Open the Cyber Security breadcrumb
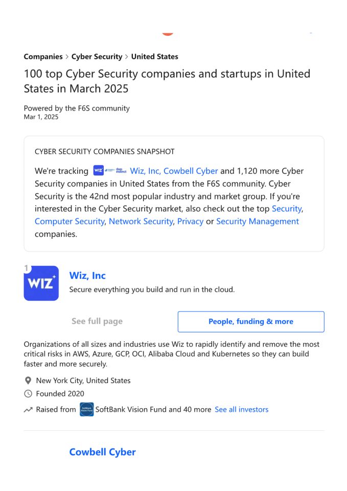Image resolution: width=347 pixels, height=491 pixels. click(97, 57)
